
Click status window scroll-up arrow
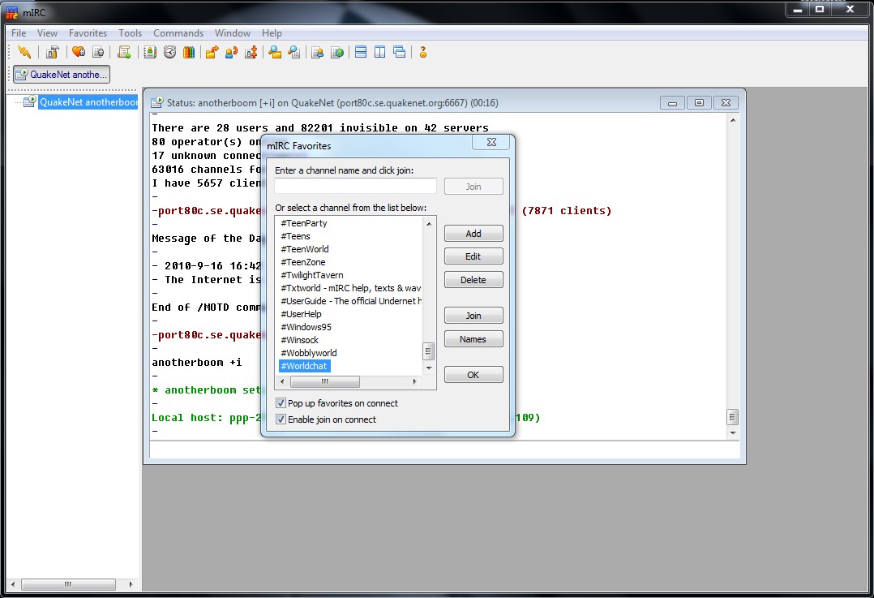point(733,120)
